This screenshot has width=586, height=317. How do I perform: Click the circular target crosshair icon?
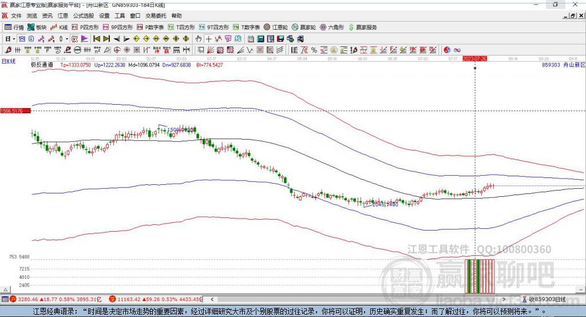tap(117, 50)
